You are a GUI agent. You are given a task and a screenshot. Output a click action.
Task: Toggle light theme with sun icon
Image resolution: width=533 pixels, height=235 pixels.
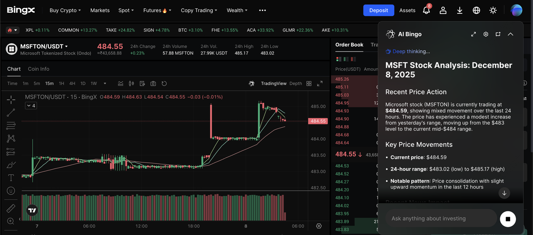click(x=493, y=10)
